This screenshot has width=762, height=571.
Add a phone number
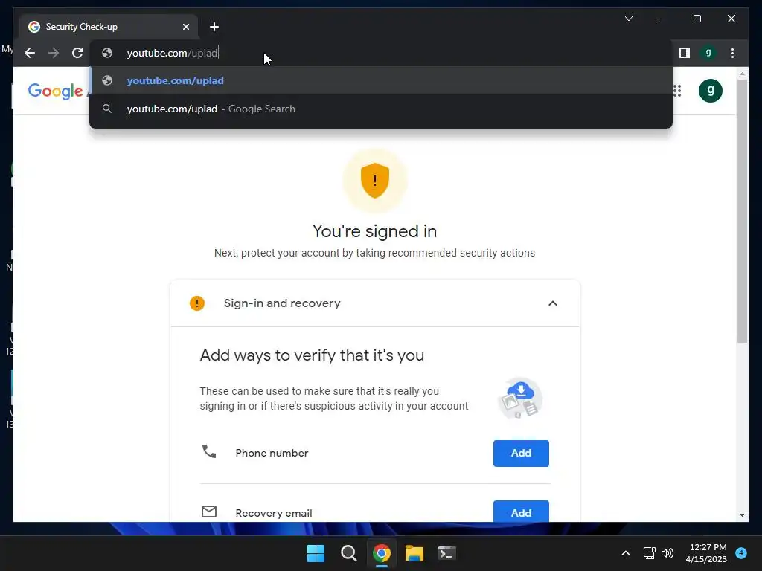pyautogui.click(x=521, y=453)
